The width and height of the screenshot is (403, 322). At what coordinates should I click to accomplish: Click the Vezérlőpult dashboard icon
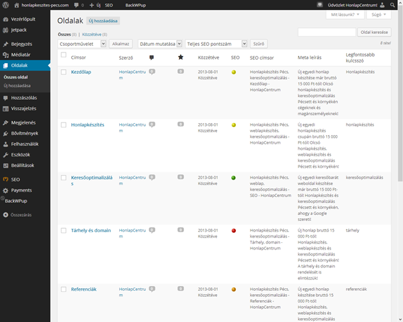[x=5, y=19]
